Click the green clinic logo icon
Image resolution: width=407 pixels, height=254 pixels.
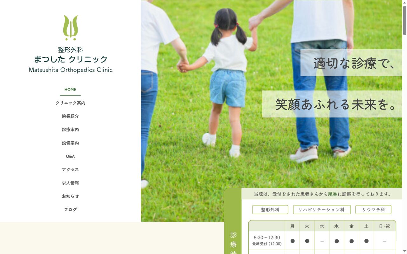[x=70, y=28]
